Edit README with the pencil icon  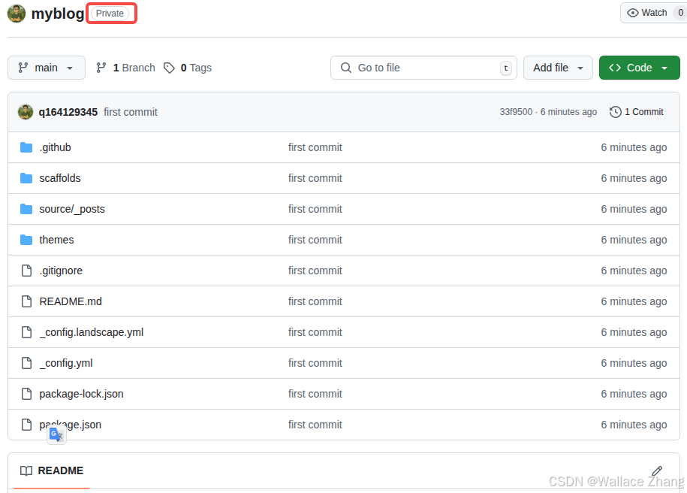656,471
